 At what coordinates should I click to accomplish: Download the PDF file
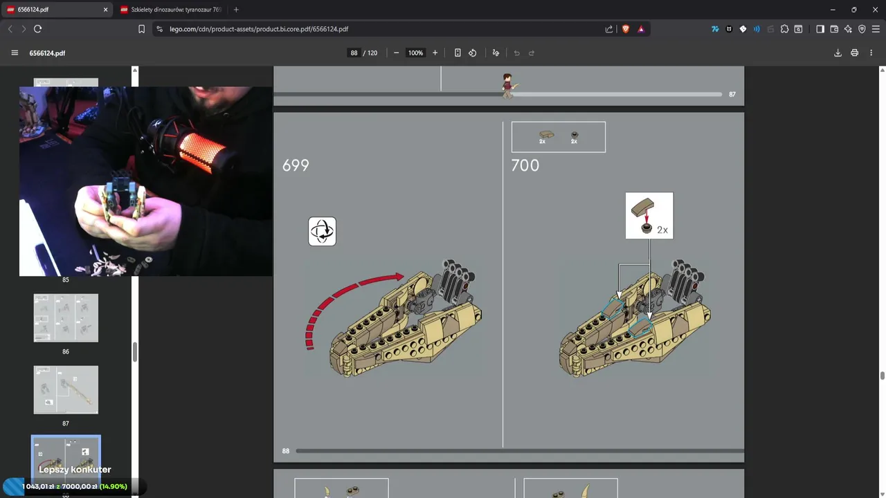coord(838,53)
